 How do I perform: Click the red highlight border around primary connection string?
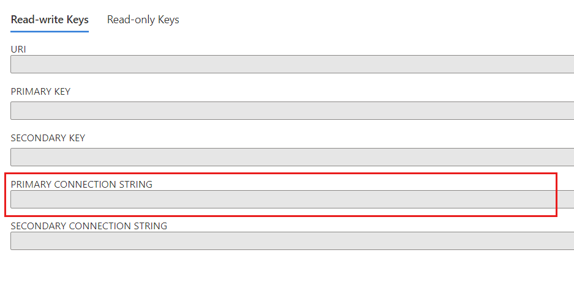[281, 174]
